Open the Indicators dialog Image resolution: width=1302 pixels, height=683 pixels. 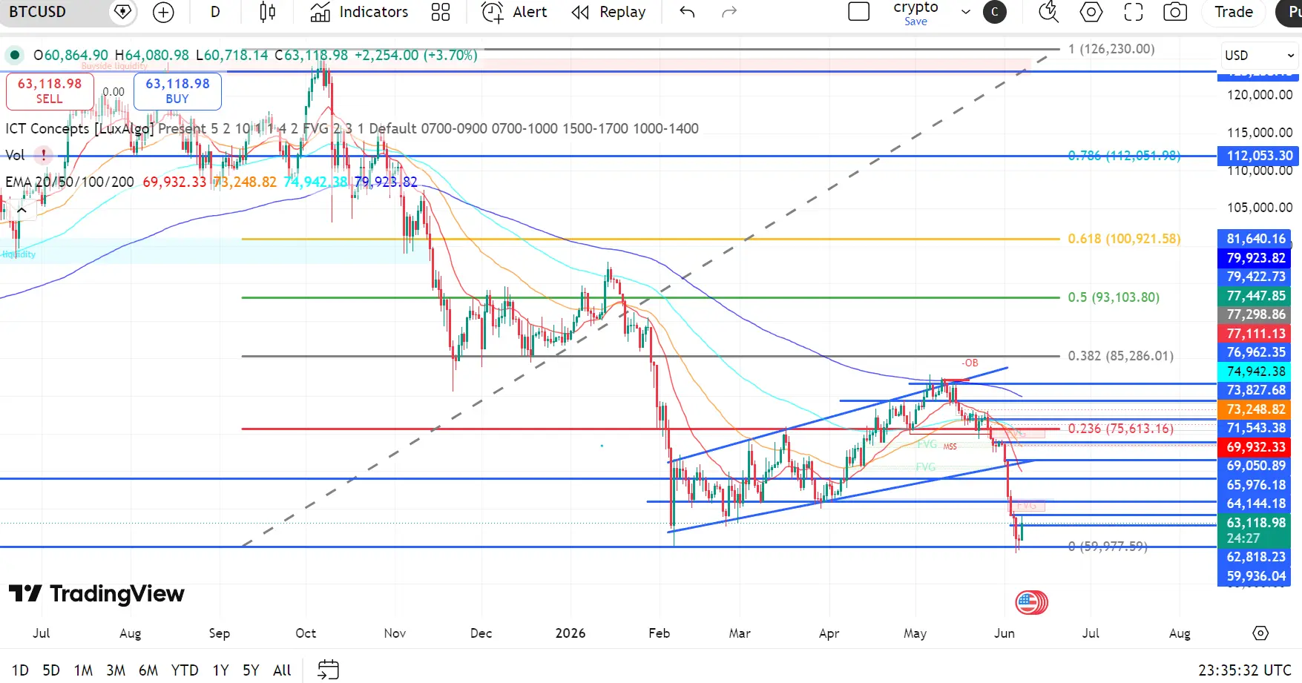(359, 12)
